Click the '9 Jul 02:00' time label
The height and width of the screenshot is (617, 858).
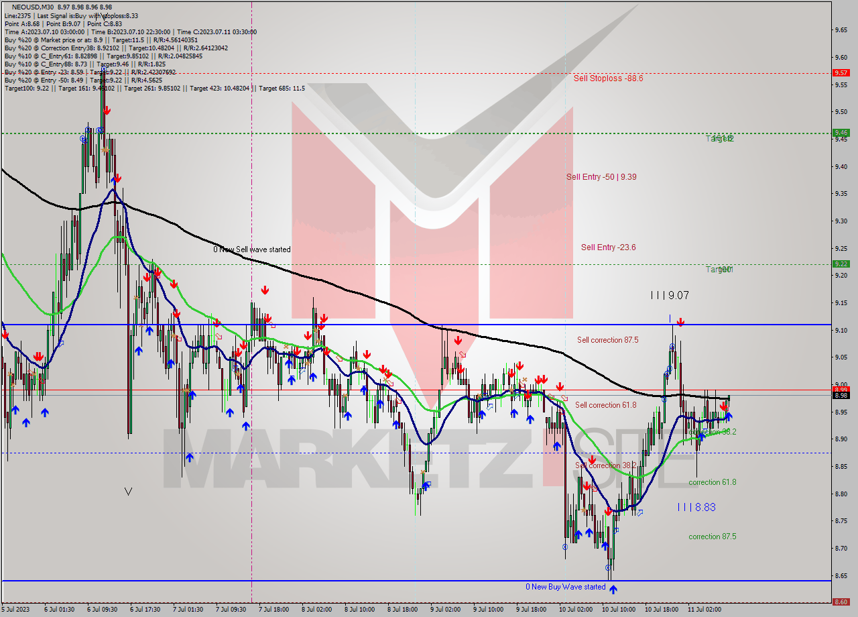pos(445,610)
